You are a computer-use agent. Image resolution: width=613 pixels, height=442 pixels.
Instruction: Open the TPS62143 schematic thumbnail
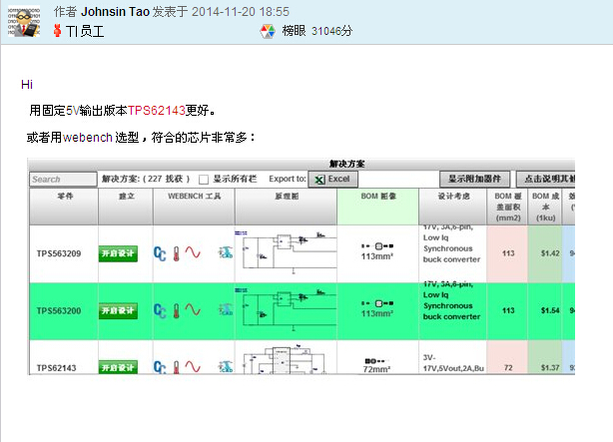point(286,359)
